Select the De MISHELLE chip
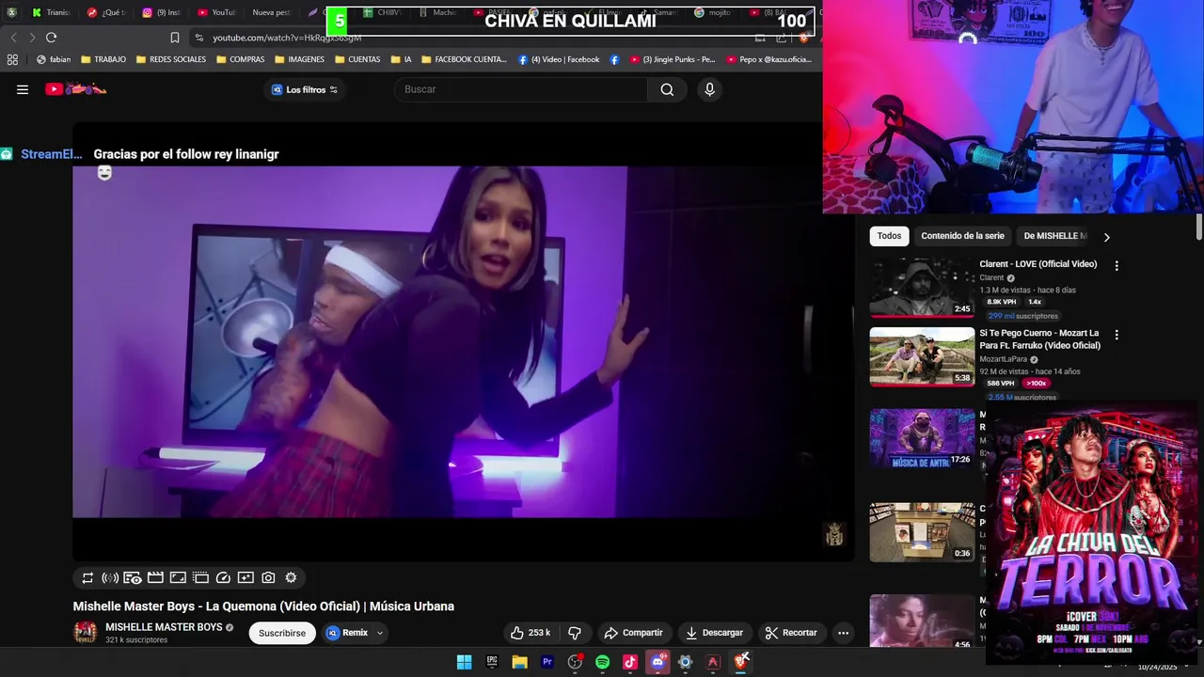Viewport: 1204px width, 677px height. tap(1054, 236)
